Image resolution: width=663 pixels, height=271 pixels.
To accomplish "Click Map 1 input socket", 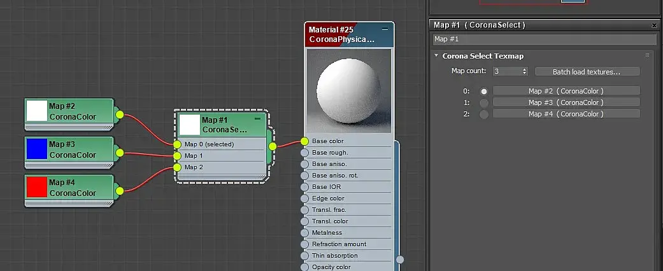I will [x=177, y=156].
